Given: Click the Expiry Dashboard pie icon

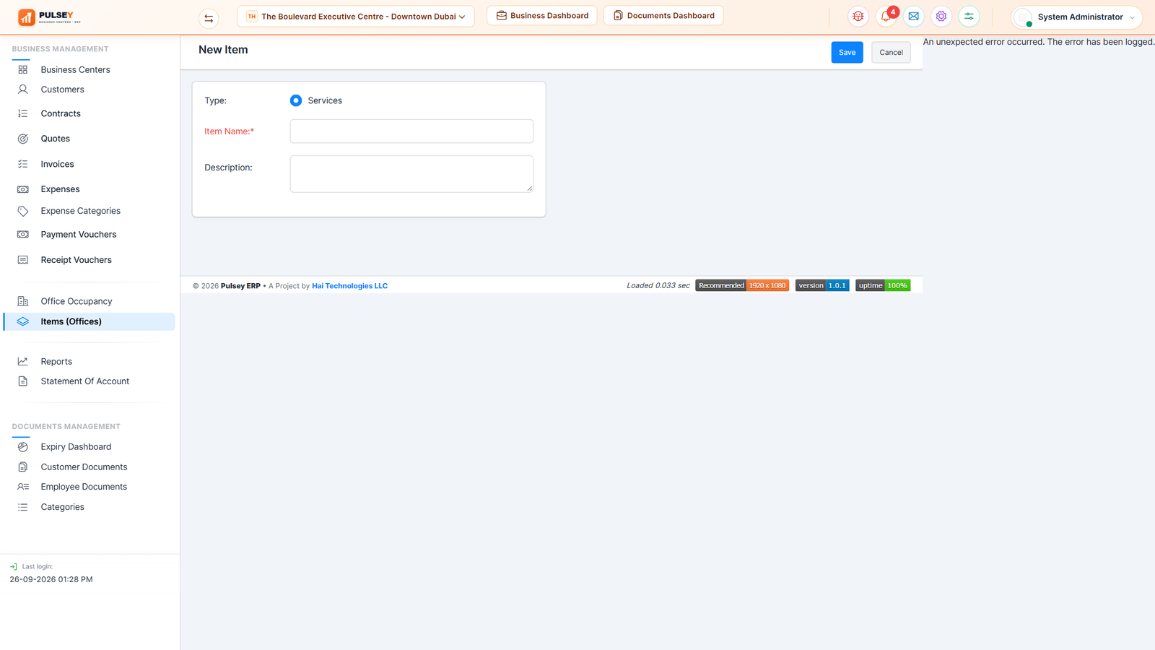Looking at the screenshot, I should pyautogui.click(x=23, y=447).
